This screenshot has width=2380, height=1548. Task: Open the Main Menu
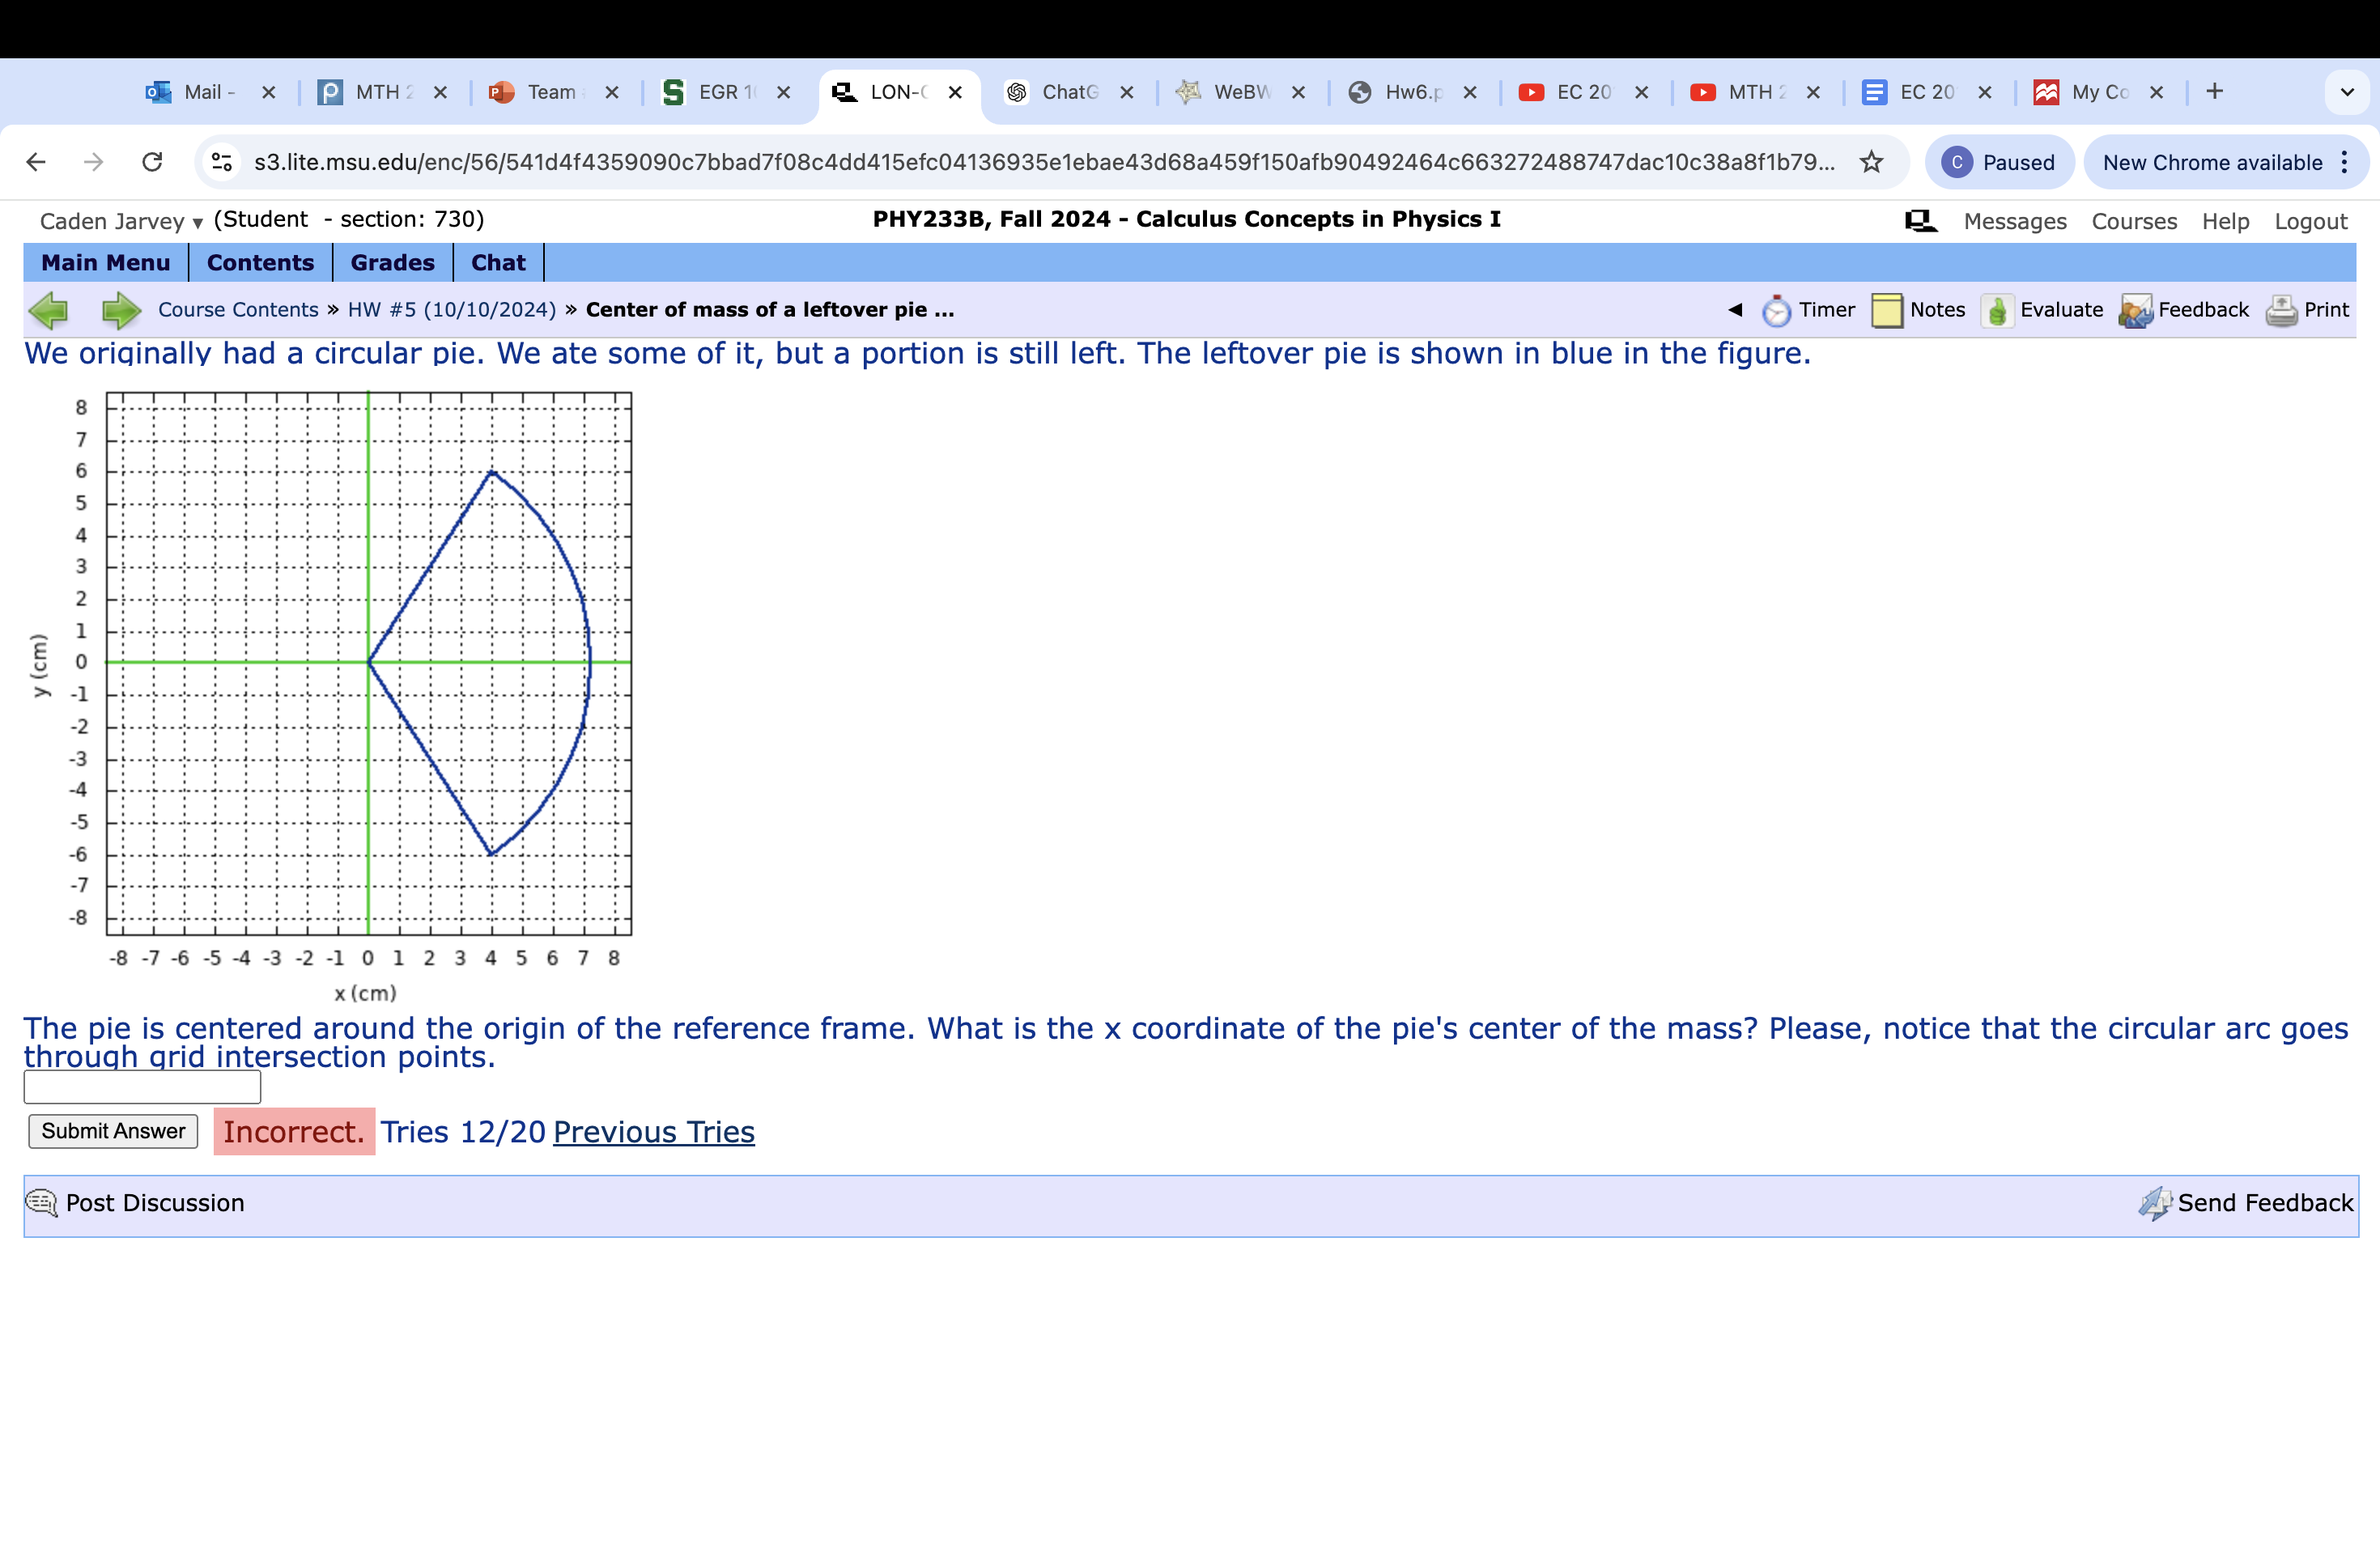(106, 263)
